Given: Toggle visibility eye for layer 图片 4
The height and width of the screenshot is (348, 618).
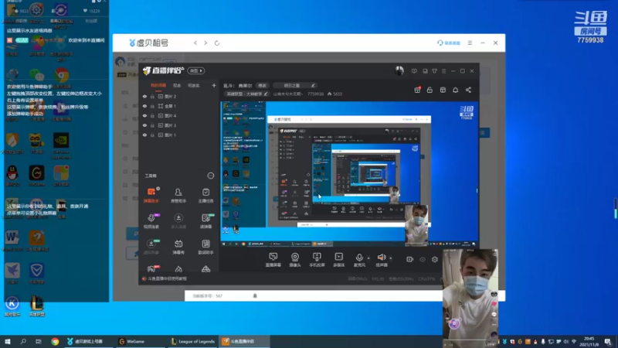Looking at the screenshot, I should coord(144,115).
